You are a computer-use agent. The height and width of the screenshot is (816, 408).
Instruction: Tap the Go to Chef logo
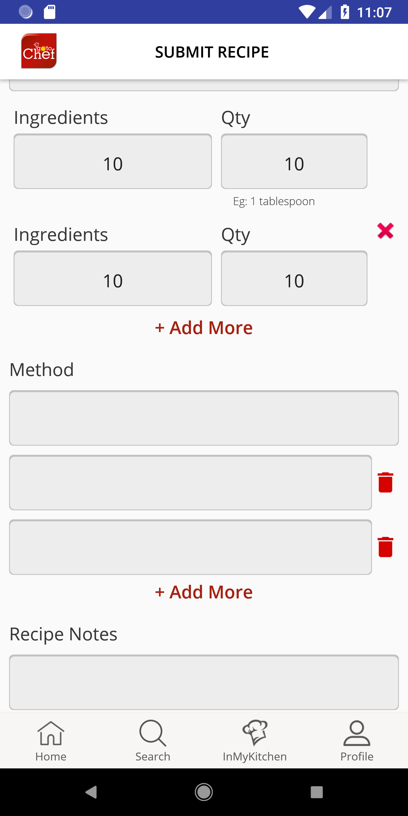point(39,51)
